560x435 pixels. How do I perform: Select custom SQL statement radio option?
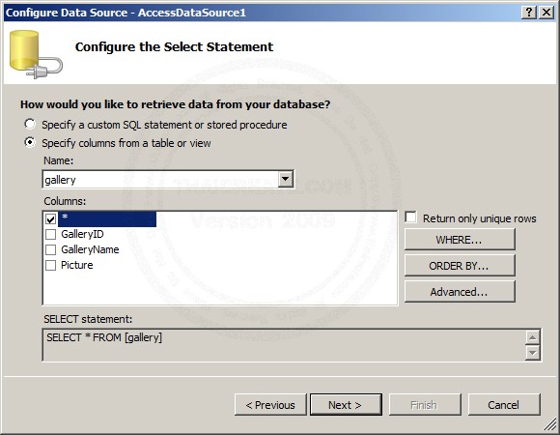(30, 124)
